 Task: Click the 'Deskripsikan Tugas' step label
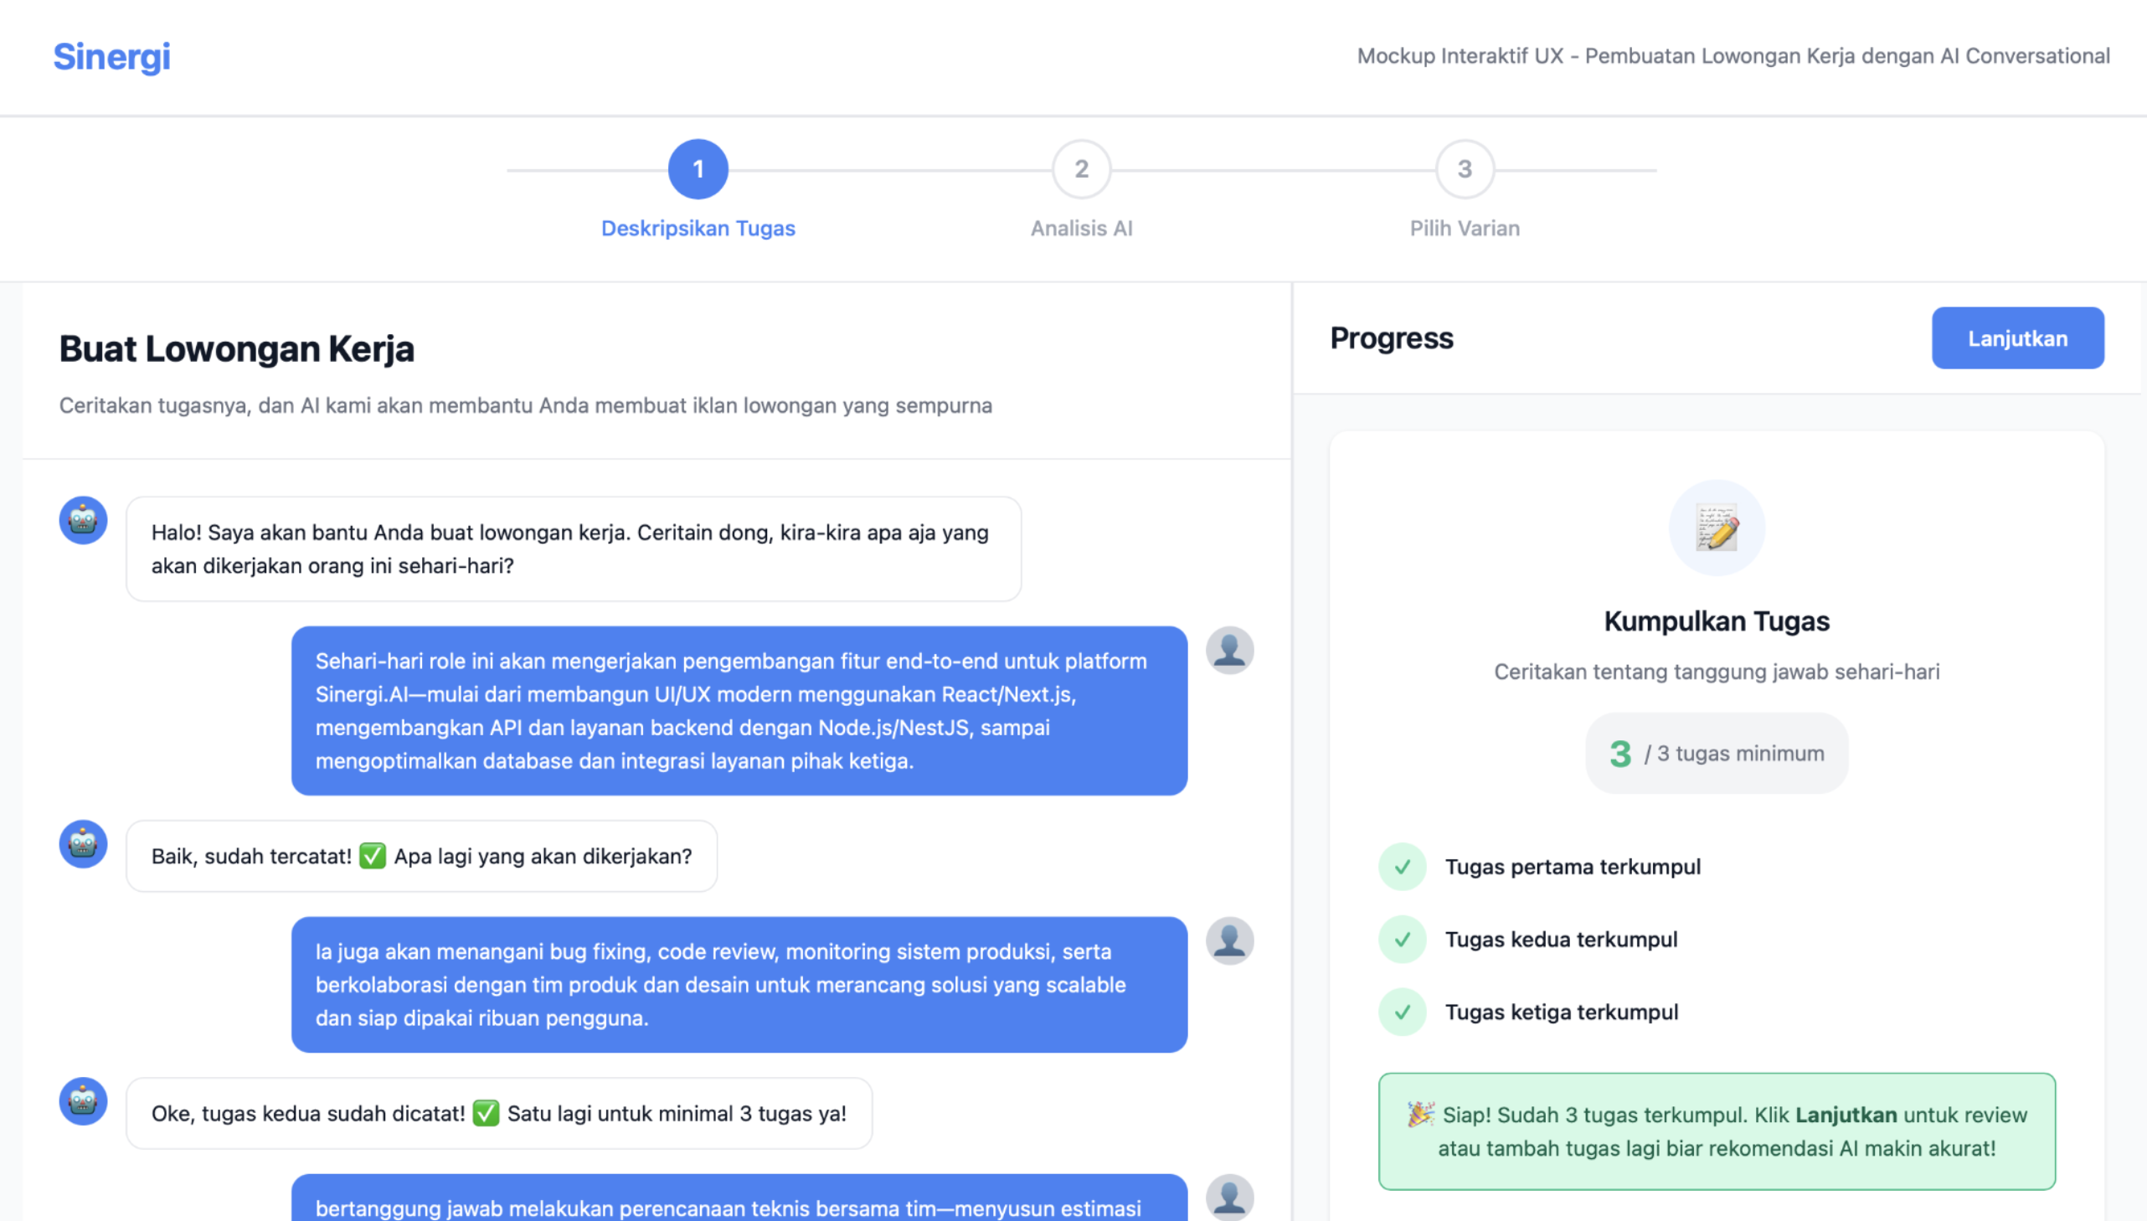point(698,228)
